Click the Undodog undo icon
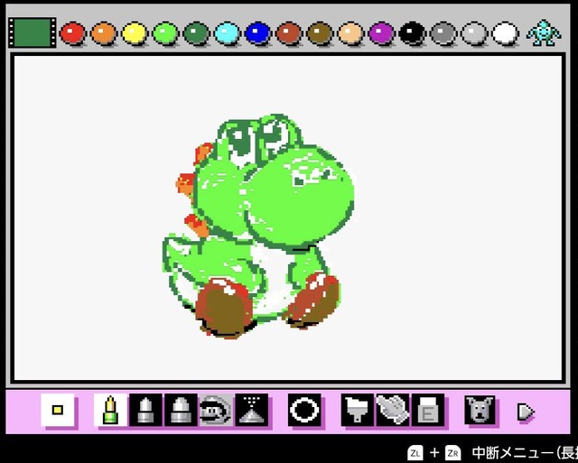 coord(480,410)
